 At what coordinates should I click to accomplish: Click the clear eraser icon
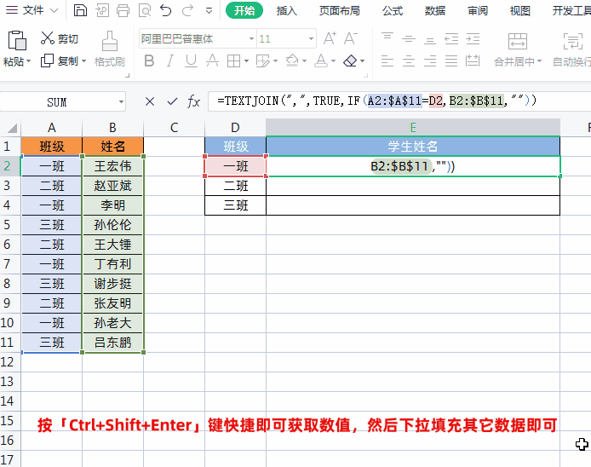point(350,61)
